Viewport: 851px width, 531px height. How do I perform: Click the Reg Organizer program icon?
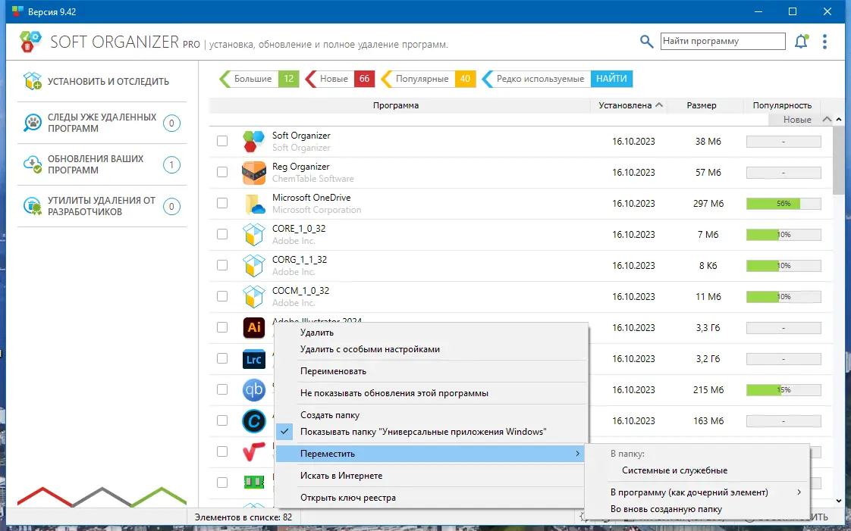tap(253, 173)
